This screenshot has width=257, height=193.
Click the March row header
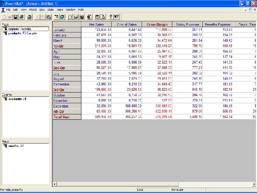(x=67, y=40)
